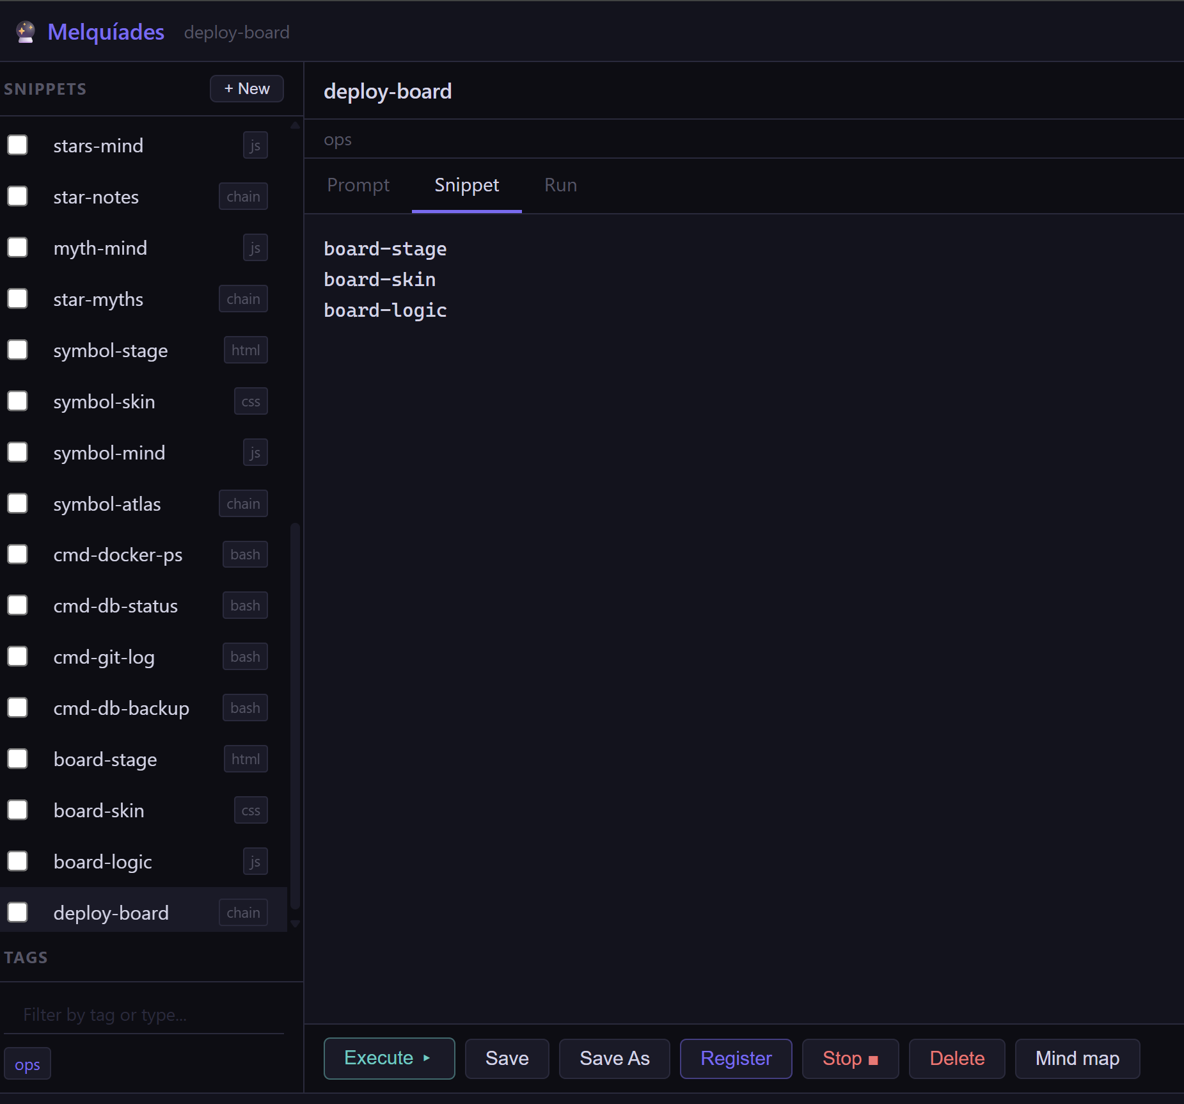
Task: Click board-stage line in the editor
Action: (x=385, y=249)
